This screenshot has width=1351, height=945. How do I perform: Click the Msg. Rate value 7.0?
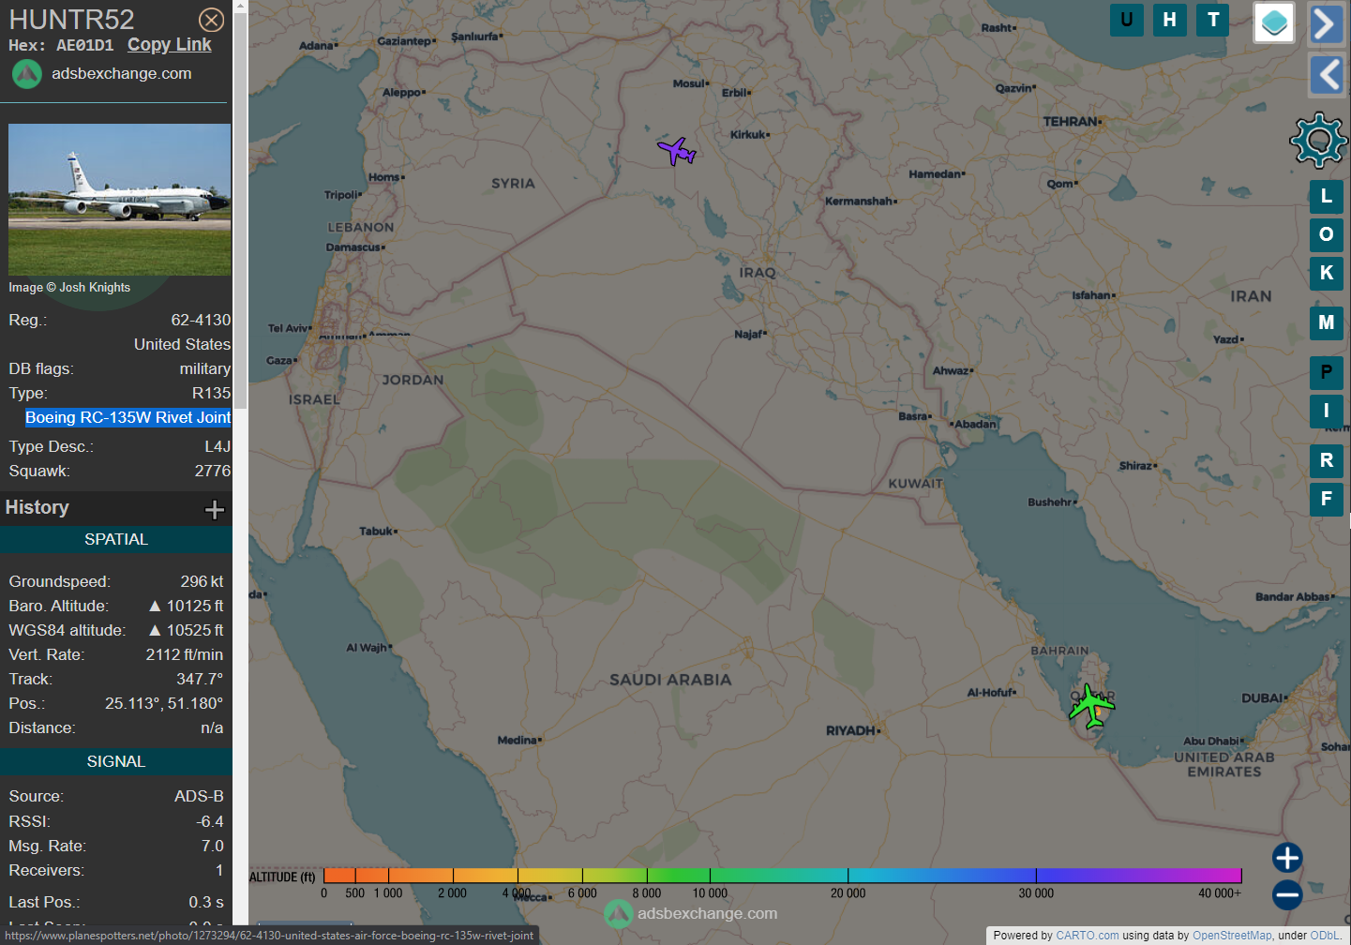pyautogui.click(x=213, y=846)
